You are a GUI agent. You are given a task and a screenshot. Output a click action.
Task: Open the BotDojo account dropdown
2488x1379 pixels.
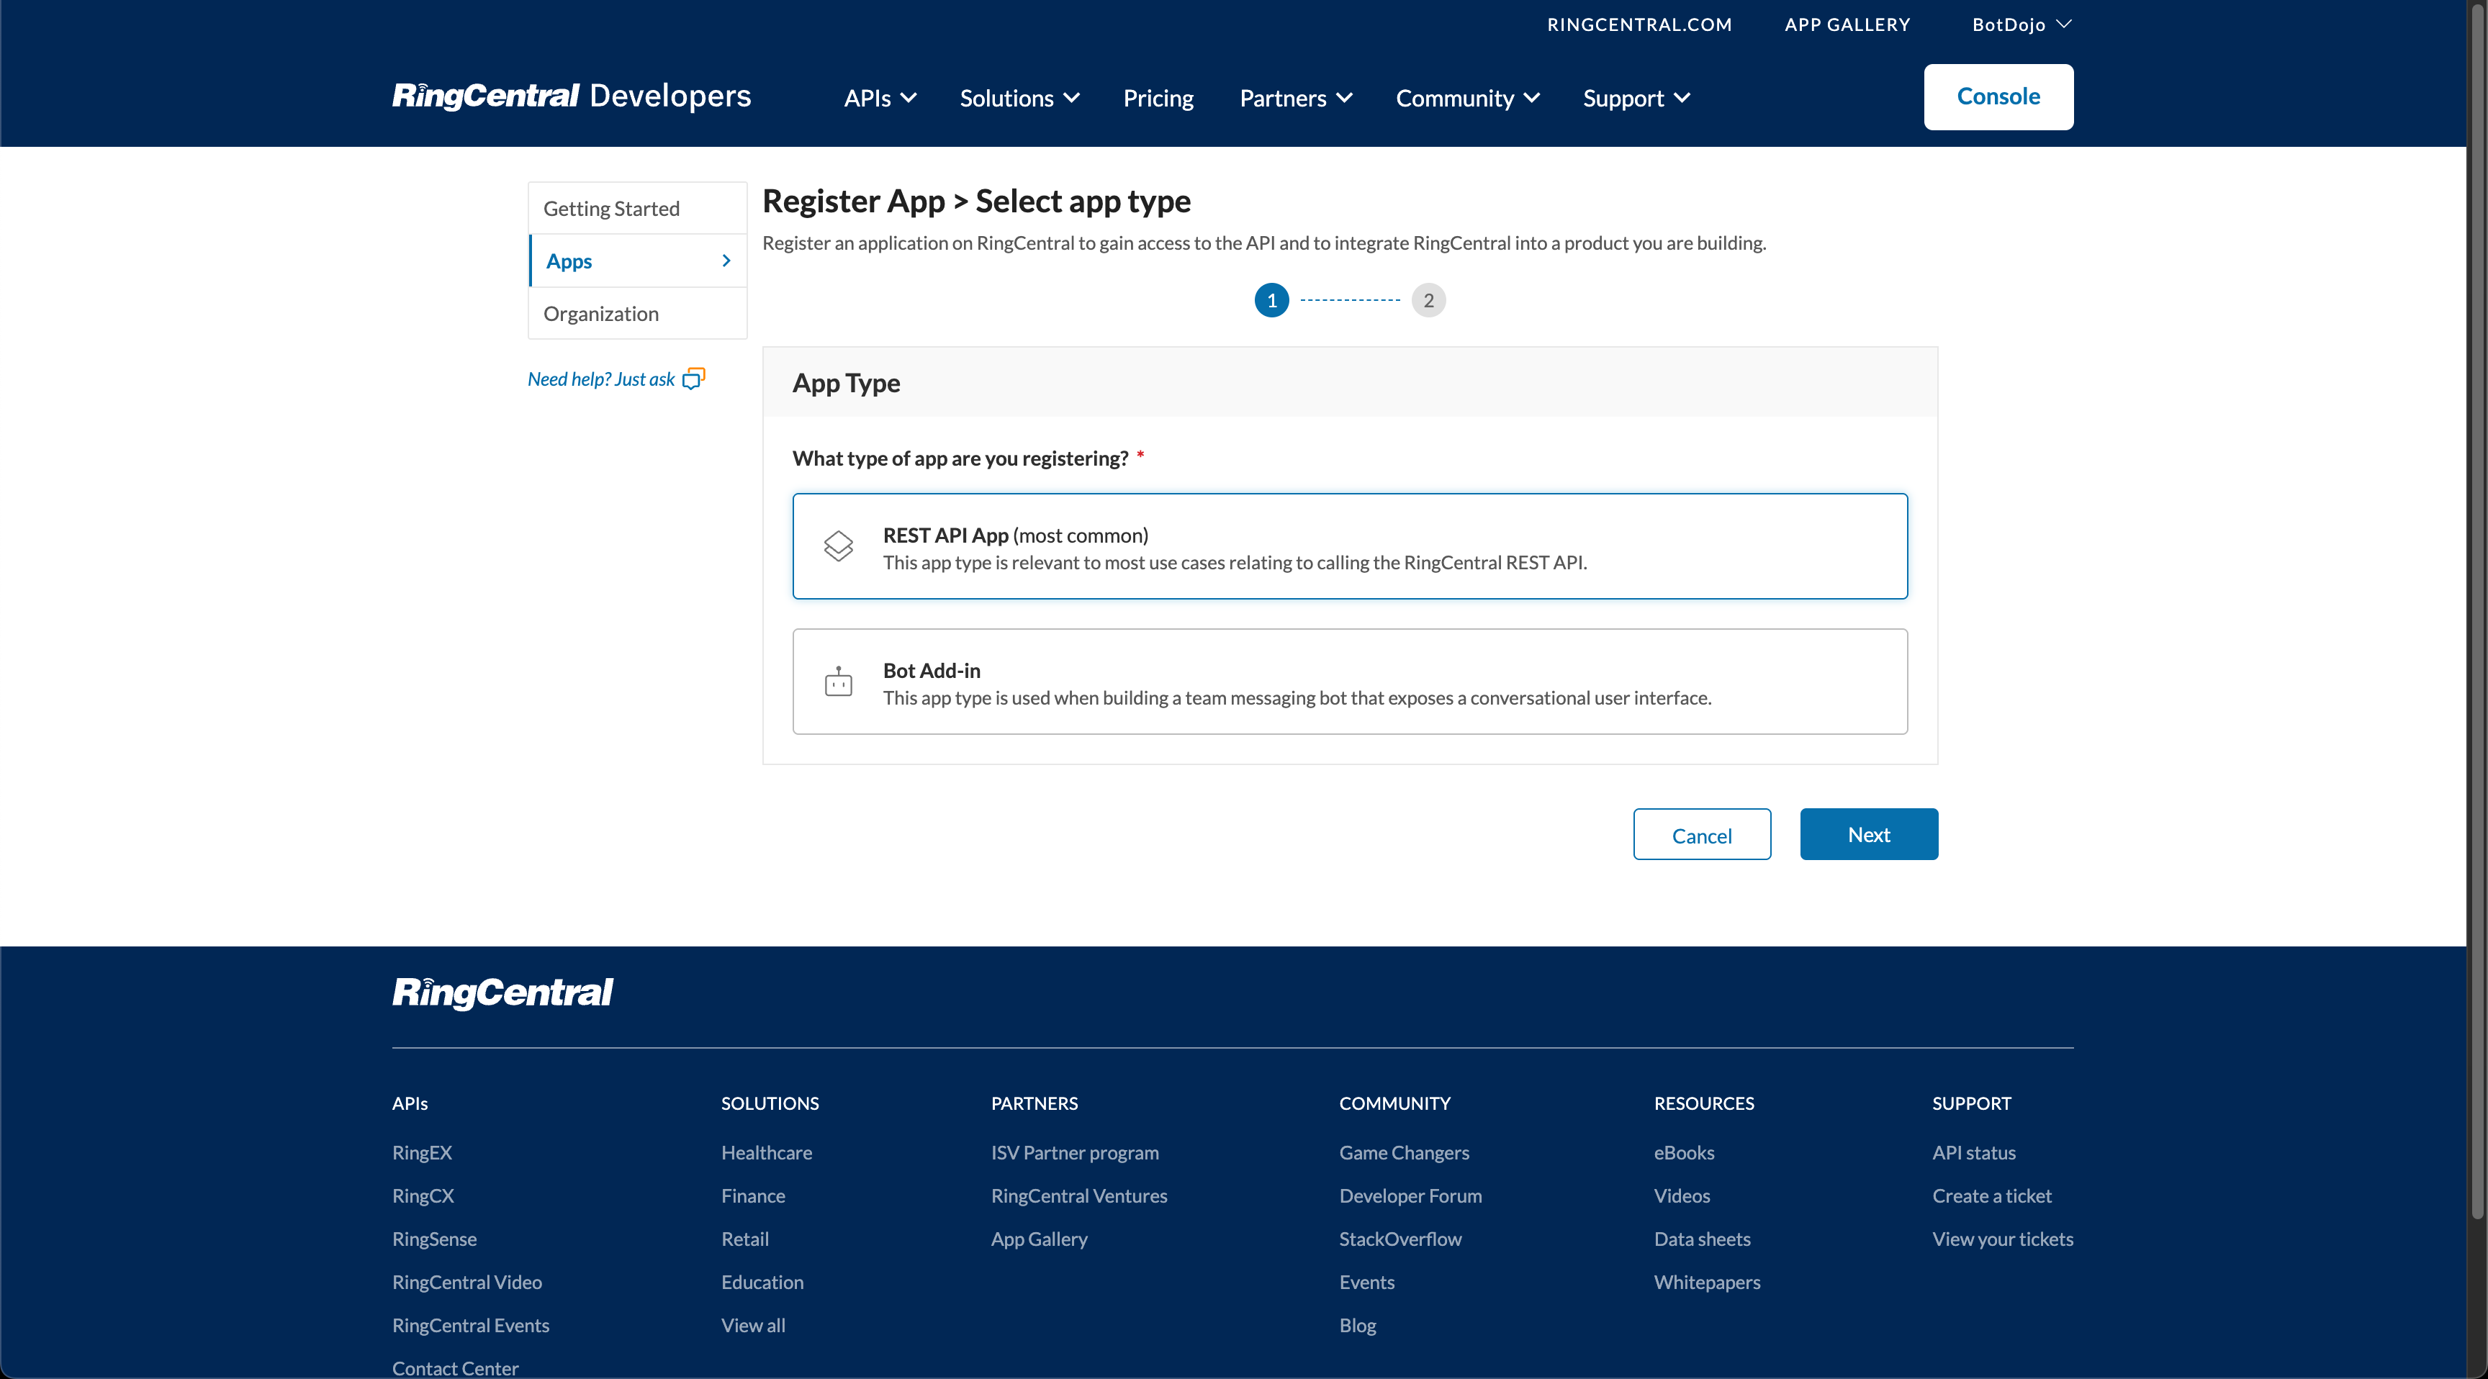pyautogui.click(x=2019, y=24)
